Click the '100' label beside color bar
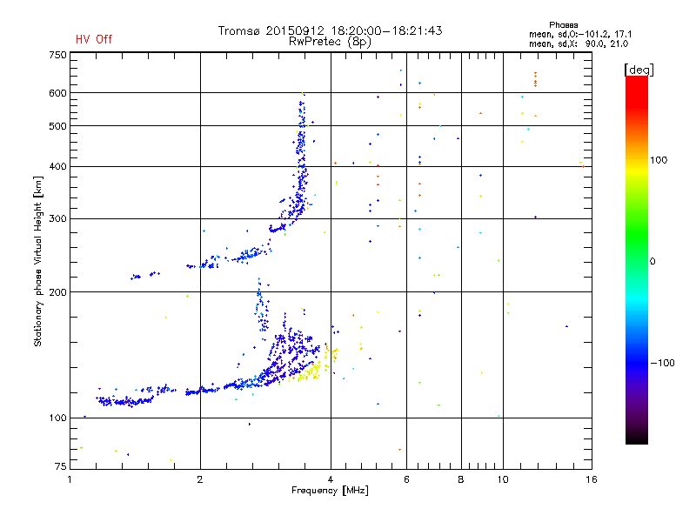 pyautogui.click(x=659, y=160)
